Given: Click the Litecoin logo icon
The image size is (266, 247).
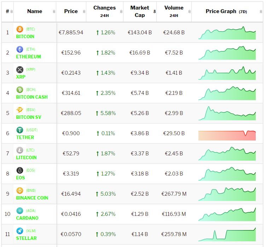Looking at the screenshot, I should (20, 150).
